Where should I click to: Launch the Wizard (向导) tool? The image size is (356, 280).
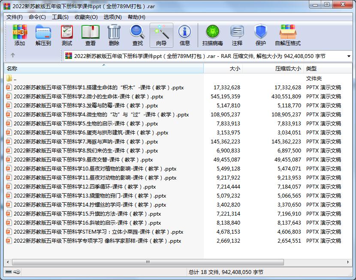pos(161,35)
